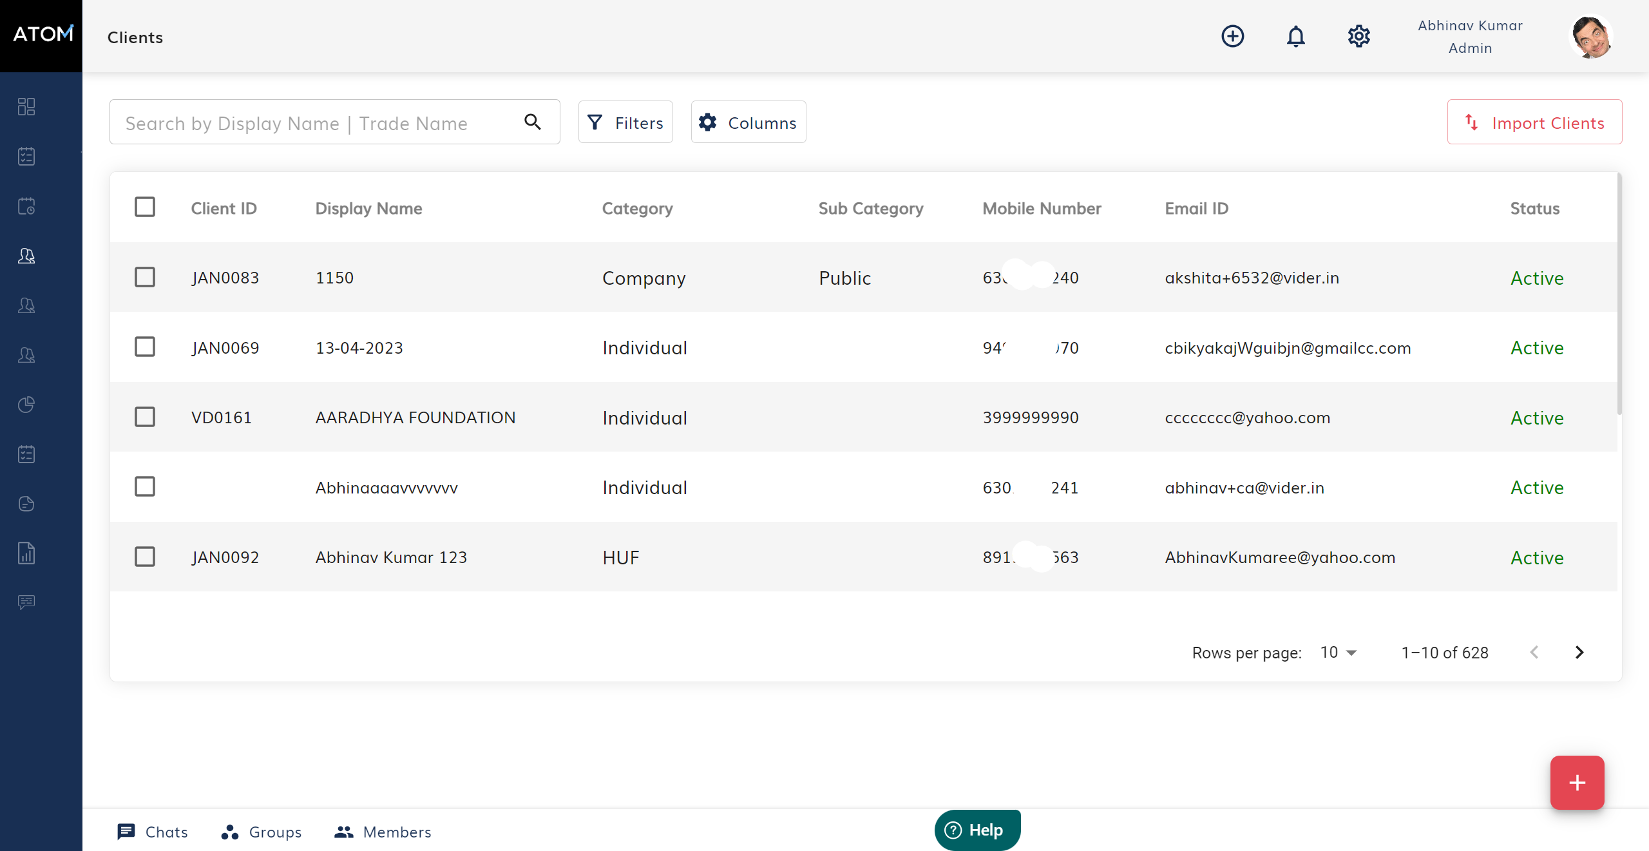
Task: Open the bar chart report icon in sidebar
Action: [x=26, y=553]
